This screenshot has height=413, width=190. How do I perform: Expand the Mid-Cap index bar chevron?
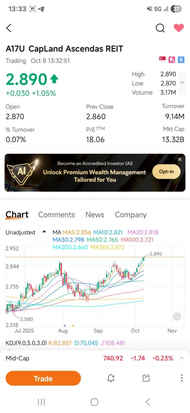(x=181, y=358)
